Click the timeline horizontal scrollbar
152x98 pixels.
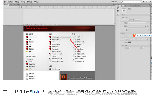coord(86,25)
